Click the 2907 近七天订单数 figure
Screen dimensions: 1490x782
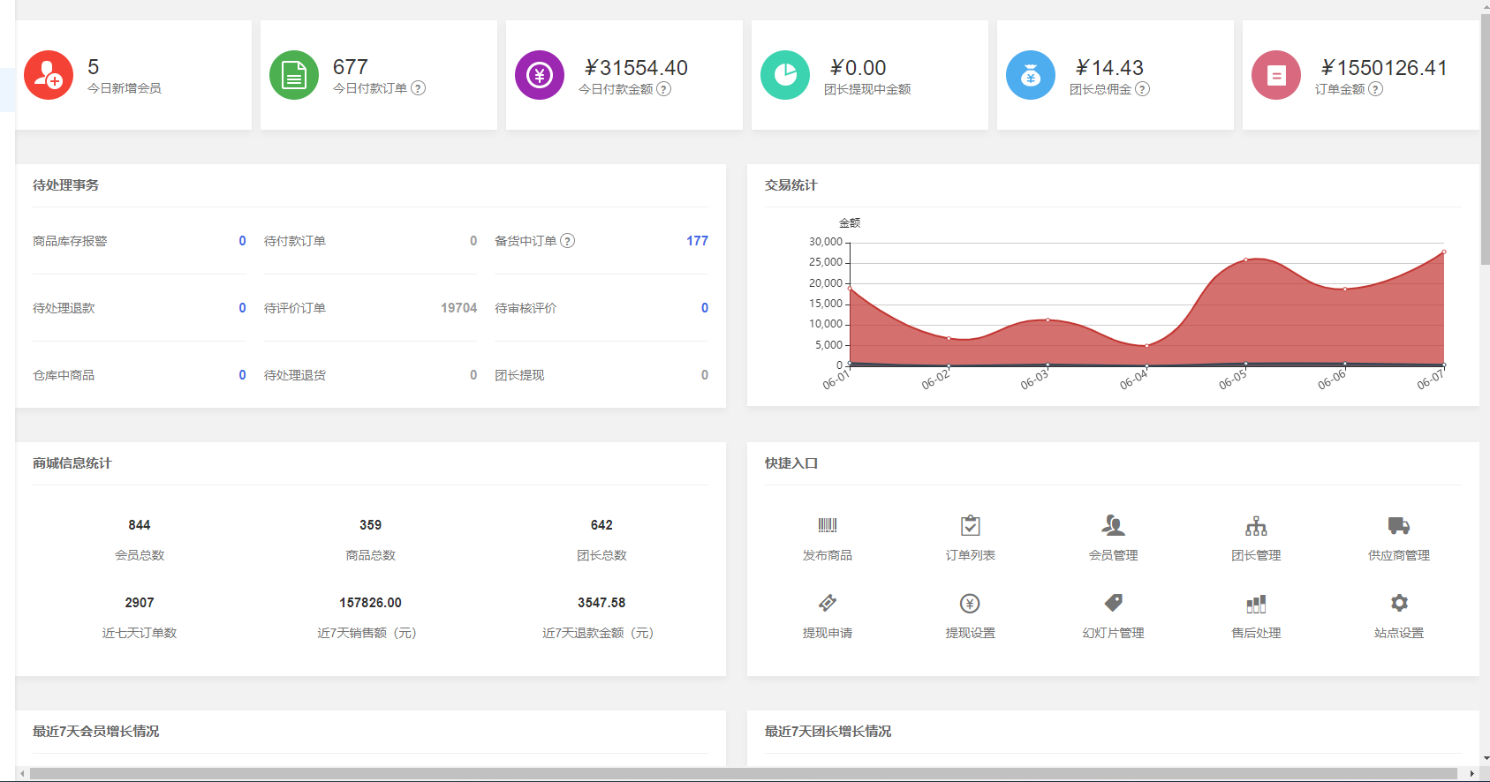140,603
